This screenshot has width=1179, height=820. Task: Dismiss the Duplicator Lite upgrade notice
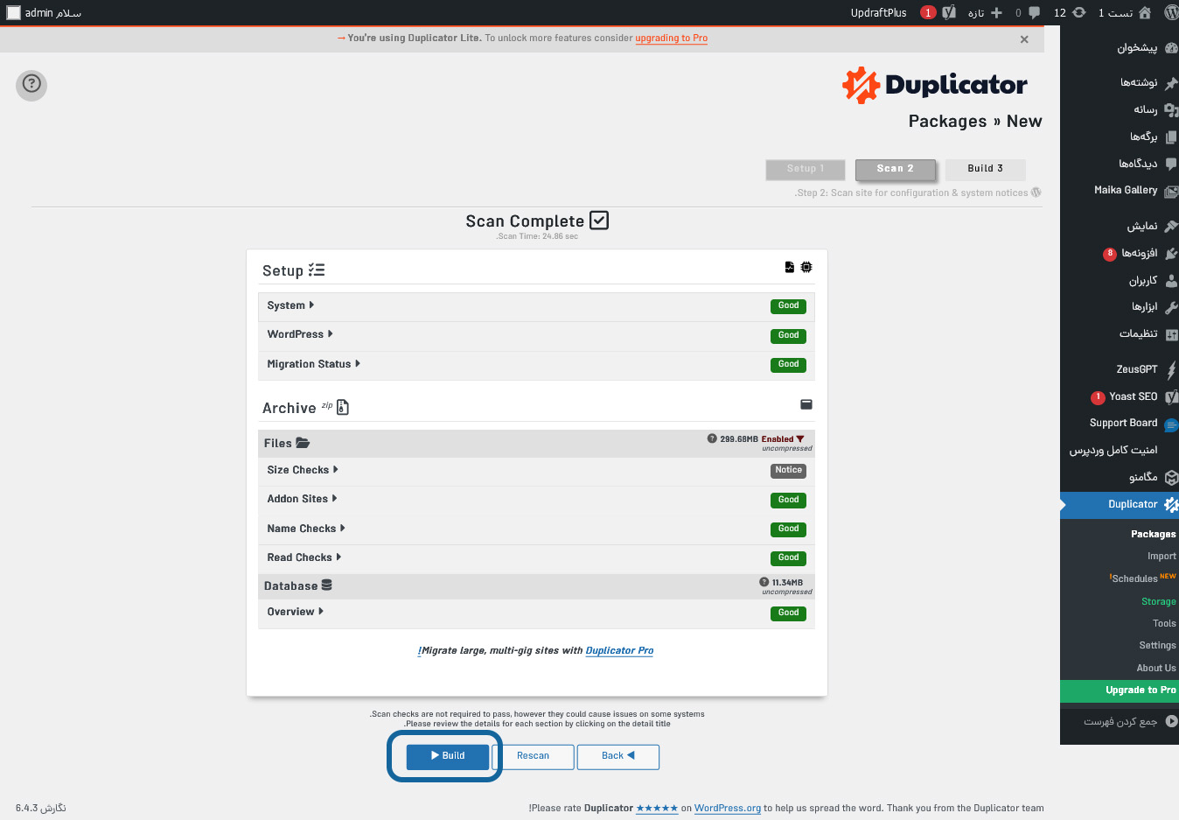point(1024,39)
